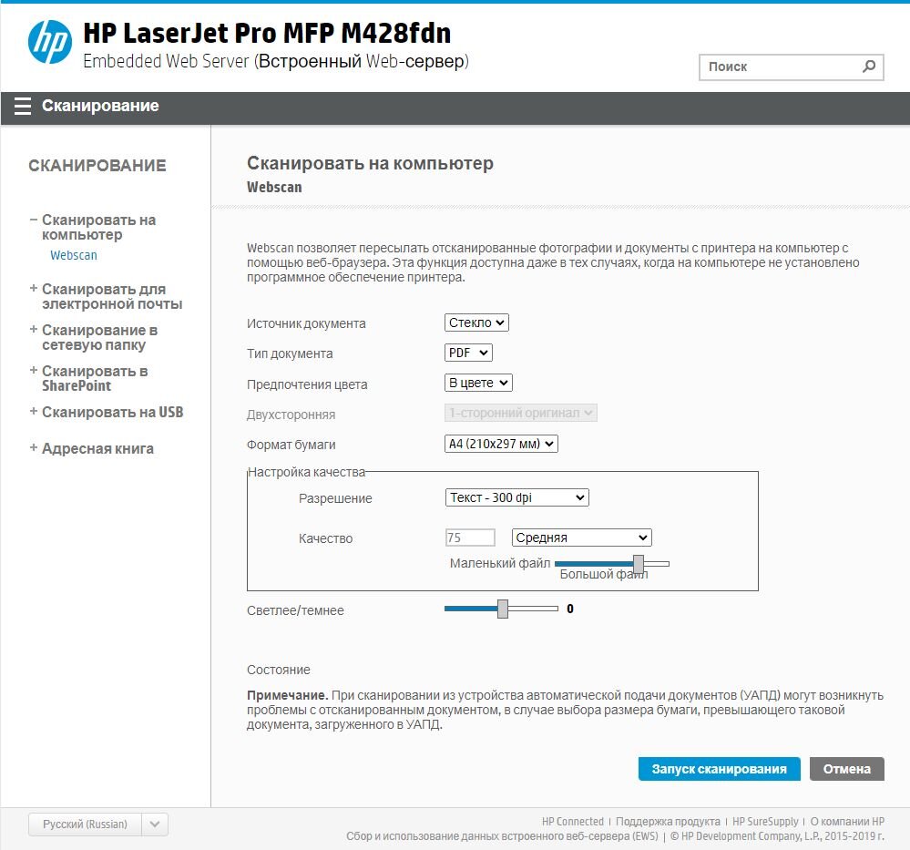910x850 pixels.
Task: Focus the Поиск search field
Action: 791,67
